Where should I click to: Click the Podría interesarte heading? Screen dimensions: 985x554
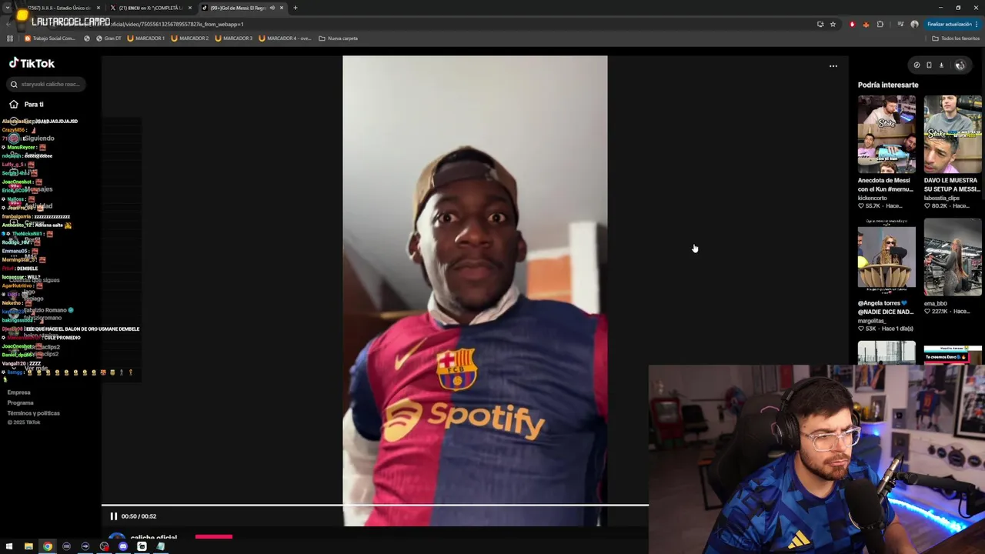tap(888, 85)
